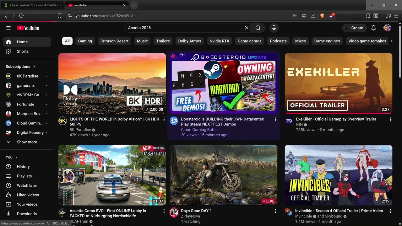This screenshot has height=226, width=402.
Task: Open Shorts in the sidebar
Action: [27, 51]
